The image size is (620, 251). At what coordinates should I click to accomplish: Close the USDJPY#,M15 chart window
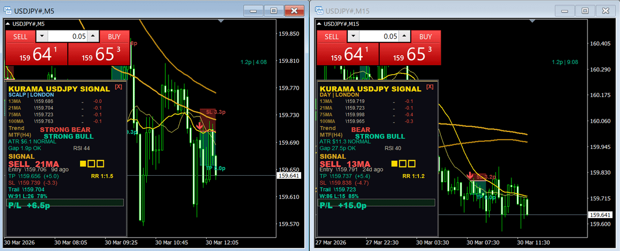(606, 10)
